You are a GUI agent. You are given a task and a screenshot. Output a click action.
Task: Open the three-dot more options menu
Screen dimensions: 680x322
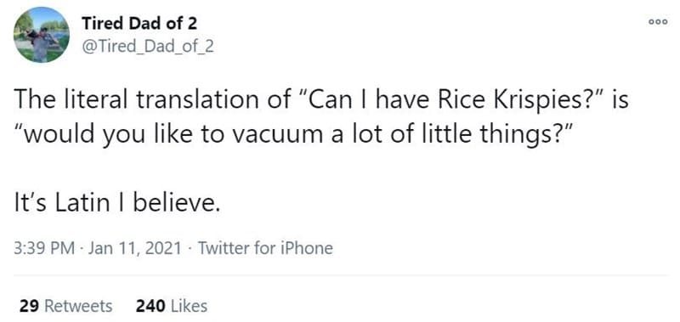658,22
